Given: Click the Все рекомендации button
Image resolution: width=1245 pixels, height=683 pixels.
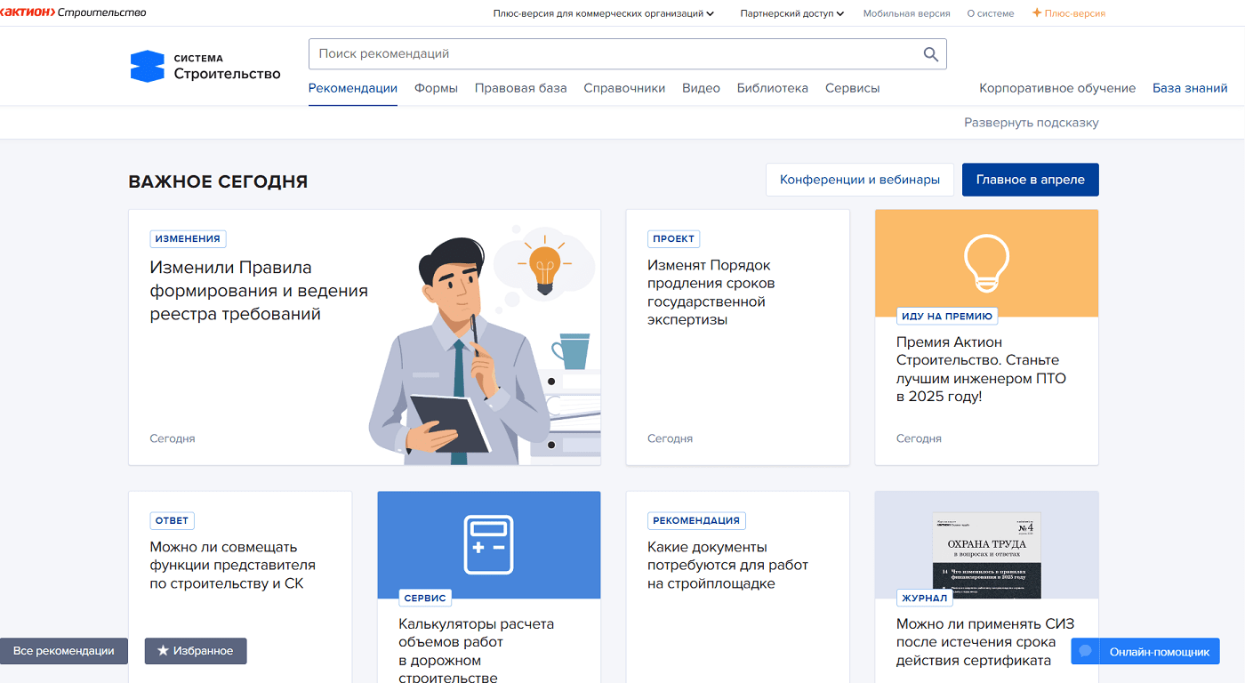Looking at the screenshot, I should 63,651.
